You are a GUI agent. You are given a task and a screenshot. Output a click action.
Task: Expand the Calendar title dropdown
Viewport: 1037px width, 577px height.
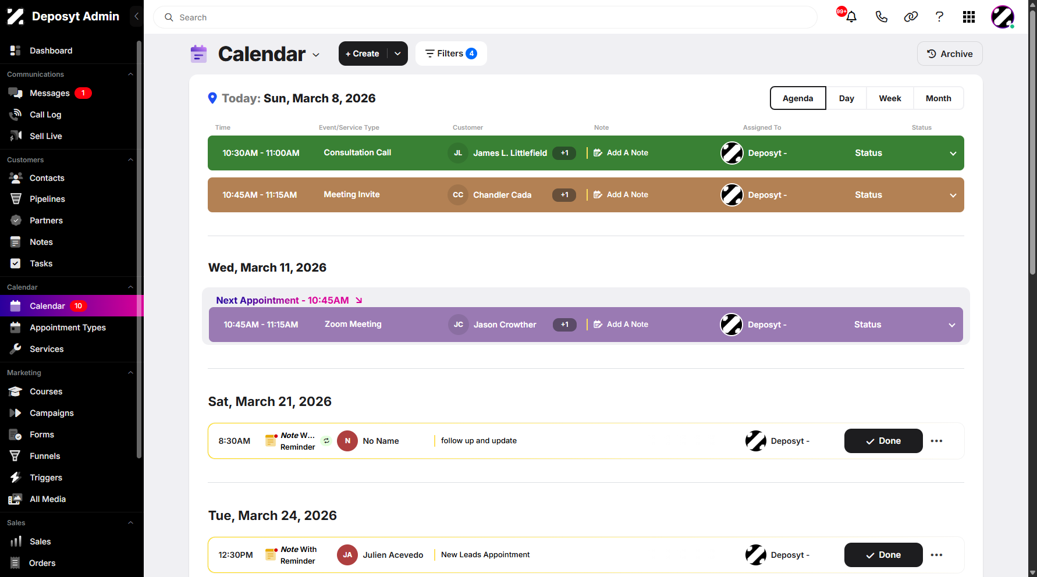[316, 55]
